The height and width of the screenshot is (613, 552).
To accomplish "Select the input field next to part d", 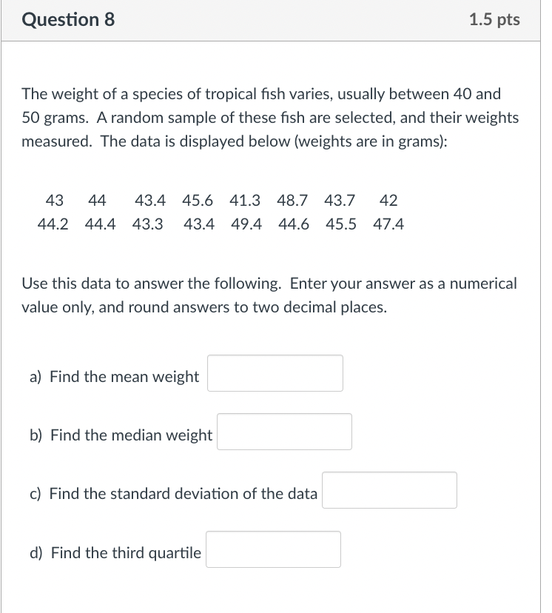I will [273, 549].
